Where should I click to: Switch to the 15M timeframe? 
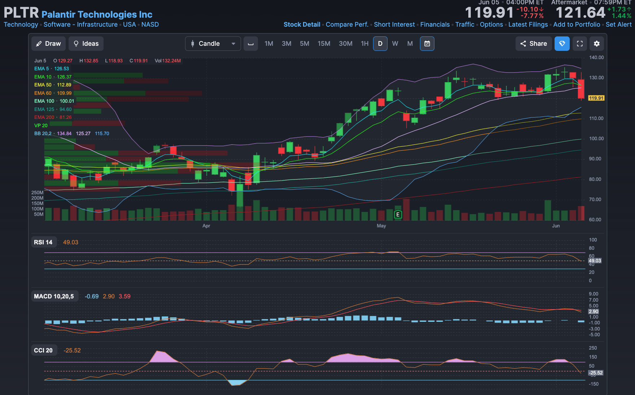[324, 44]
